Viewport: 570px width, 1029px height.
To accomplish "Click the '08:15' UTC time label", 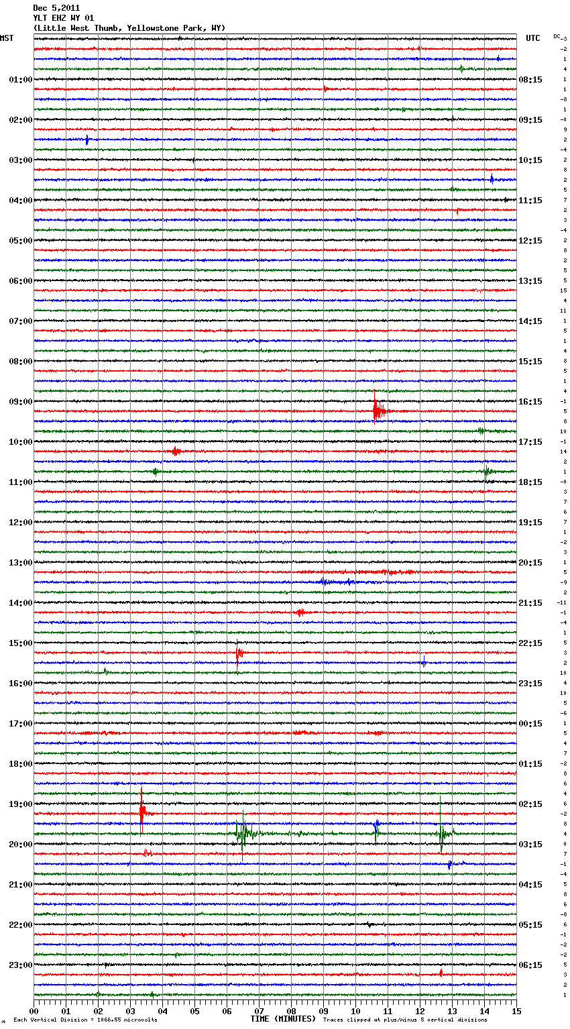I will (530, 80).
